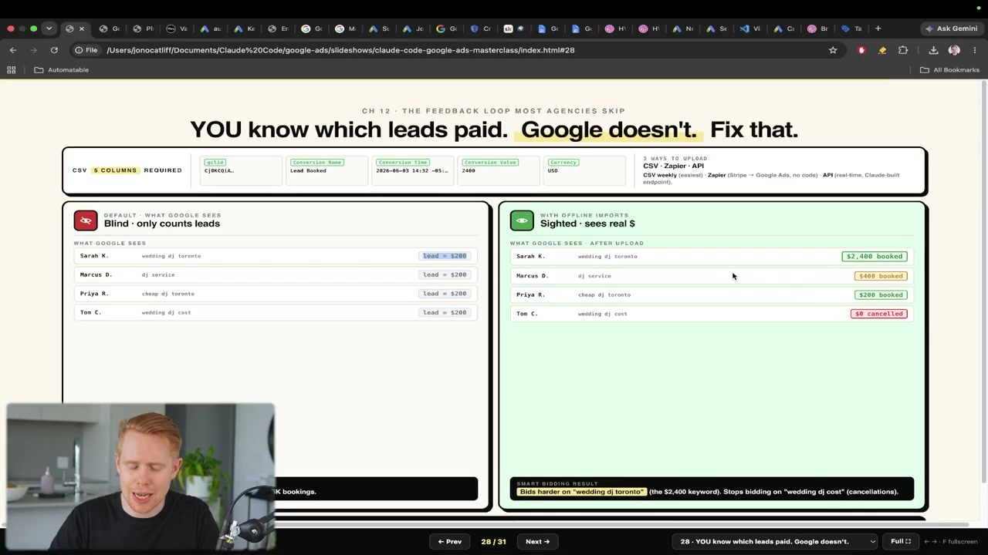The image size is (988, 555).
Task: Click the 'gclid' column tag
Action: tap(215, 162)
